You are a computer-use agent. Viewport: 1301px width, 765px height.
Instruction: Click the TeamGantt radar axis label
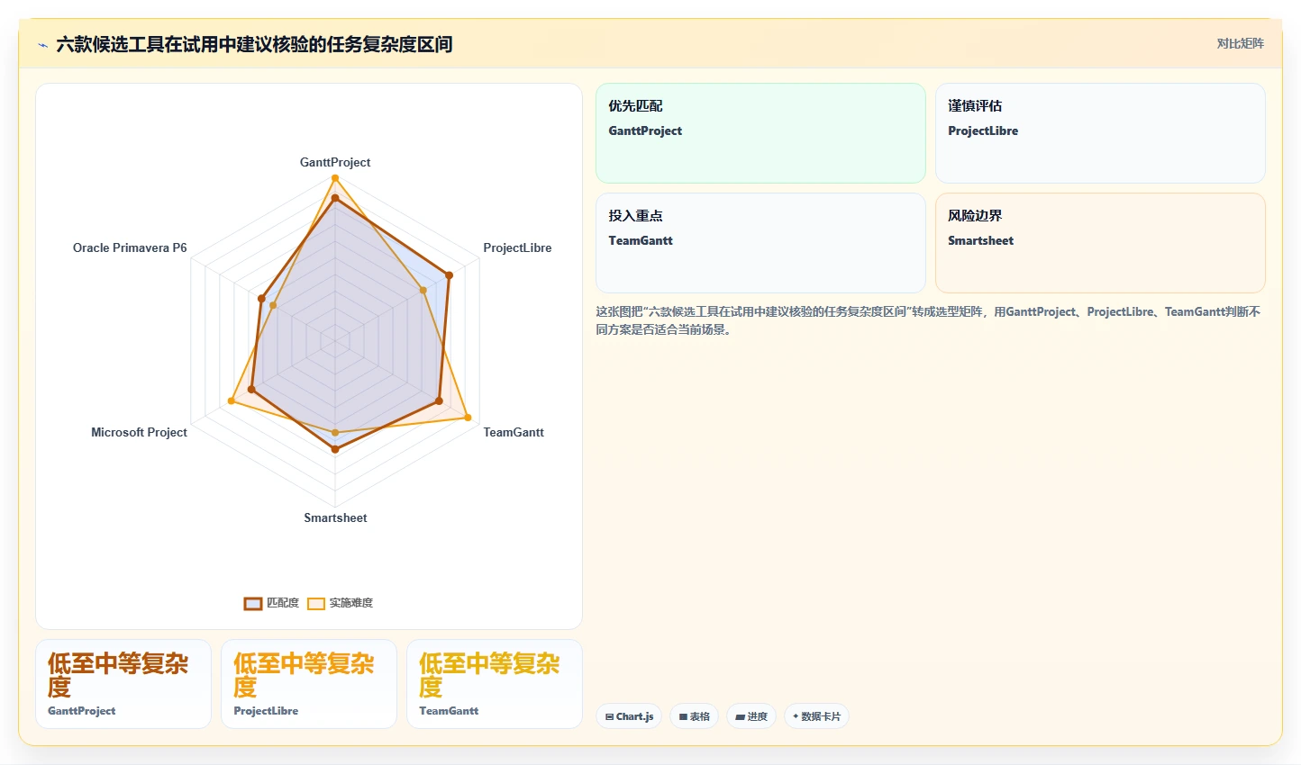click(514, 432)
